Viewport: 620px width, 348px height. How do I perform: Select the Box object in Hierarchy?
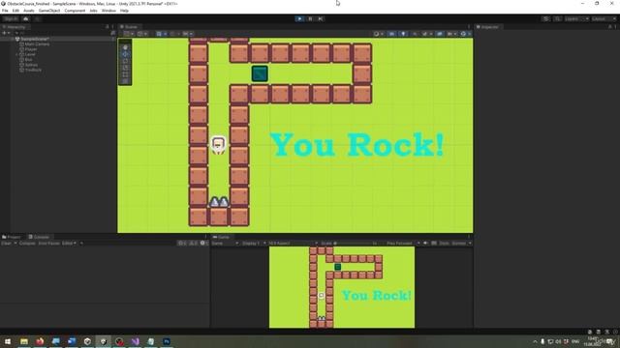pos(28,60)
